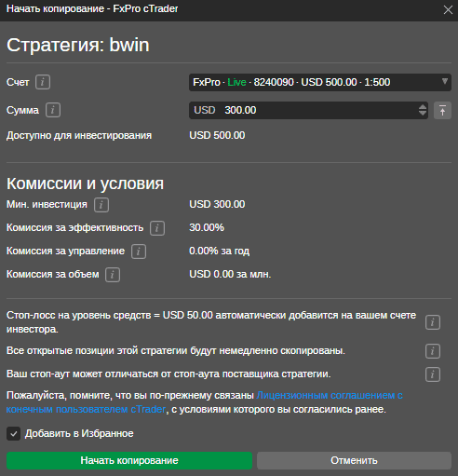Toggle the Добавить в Избранное checkbox
This screenshot has width=458, height=476.
point(14,434)
